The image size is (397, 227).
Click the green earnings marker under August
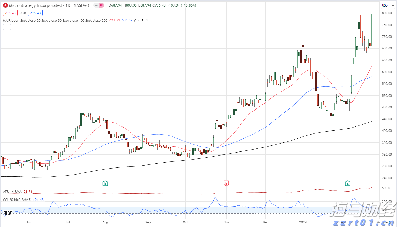click(x=105, y=183)
